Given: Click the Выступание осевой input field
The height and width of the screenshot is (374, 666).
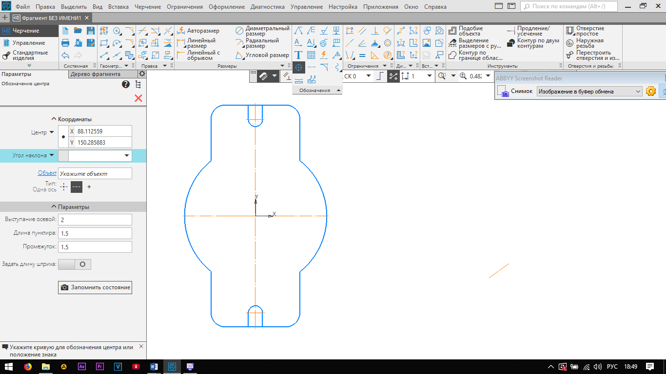Looking at the screenshot, I should [x=95, y=220].
